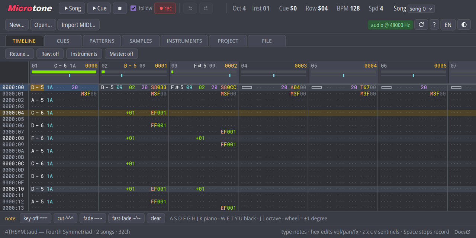Switch to the TIMELINE tab

coord(24,41)
